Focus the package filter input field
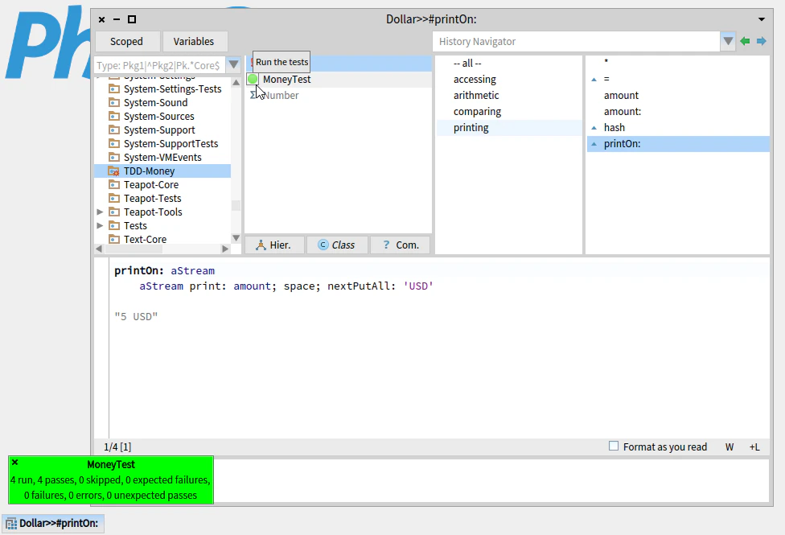Viewport: 785px width, 535px height. click(x=160, y=65)
